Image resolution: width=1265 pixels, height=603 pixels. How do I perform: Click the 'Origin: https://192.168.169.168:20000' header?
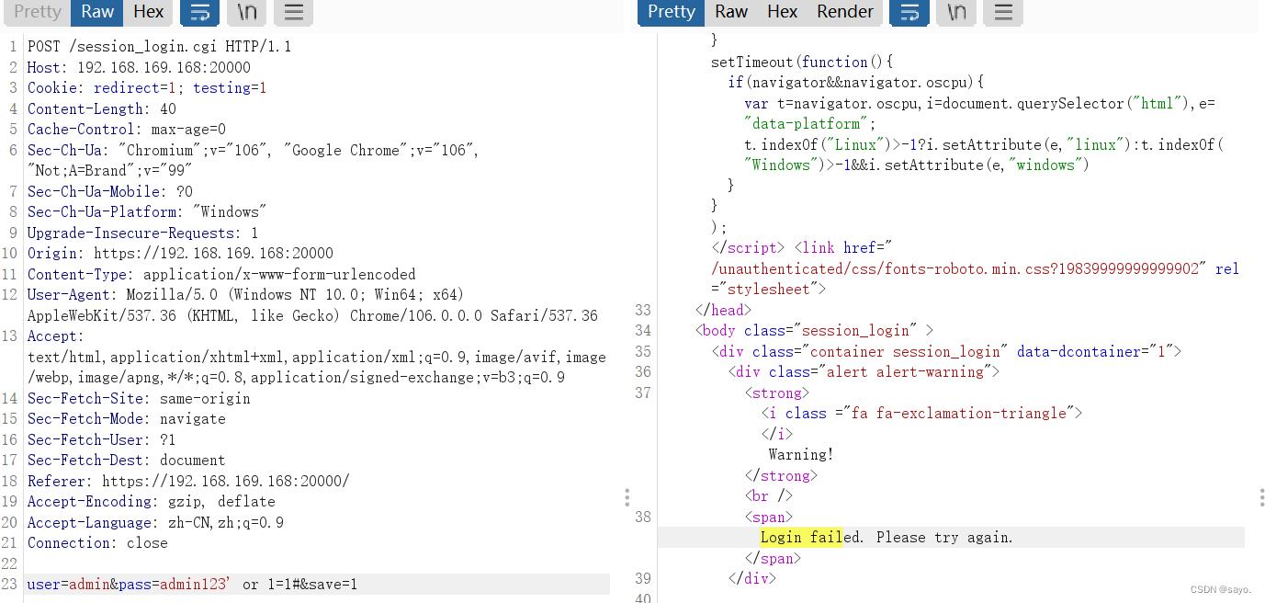(x=180, y=254)
